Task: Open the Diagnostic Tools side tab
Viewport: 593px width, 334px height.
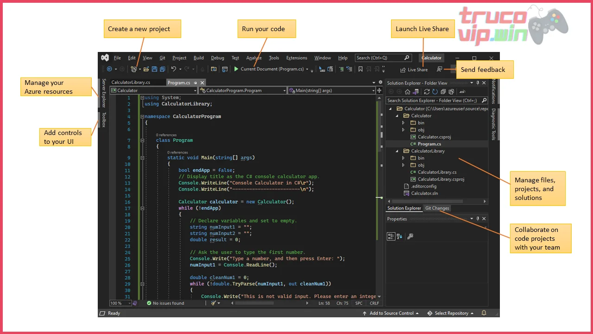Action: click(x=493, y=124)
